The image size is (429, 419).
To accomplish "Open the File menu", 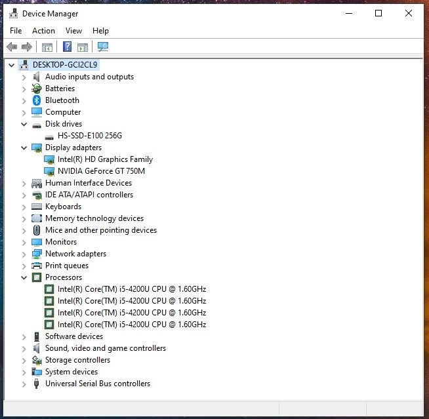I will (16, 31).
